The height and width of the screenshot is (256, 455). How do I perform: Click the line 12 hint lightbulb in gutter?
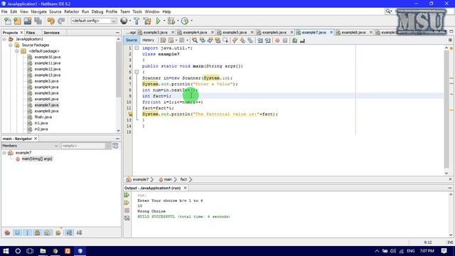point(130,114)
